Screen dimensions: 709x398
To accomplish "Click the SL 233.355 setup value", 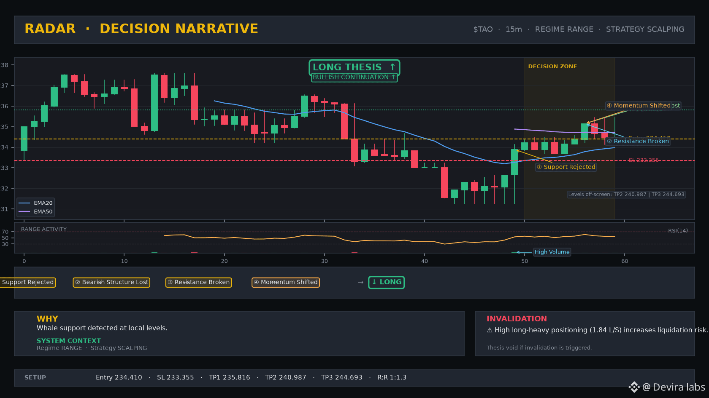I will click(176, 378).
